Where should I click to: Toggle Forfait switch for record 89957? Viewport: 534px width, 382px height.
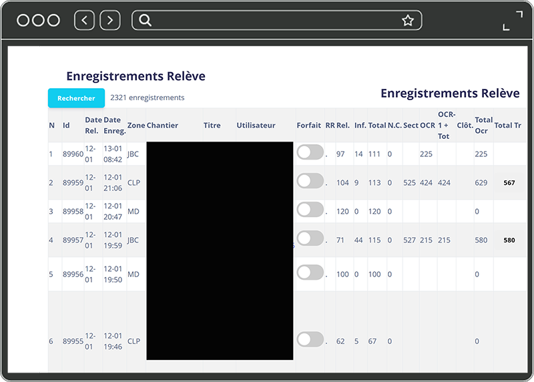click(310, 238)
